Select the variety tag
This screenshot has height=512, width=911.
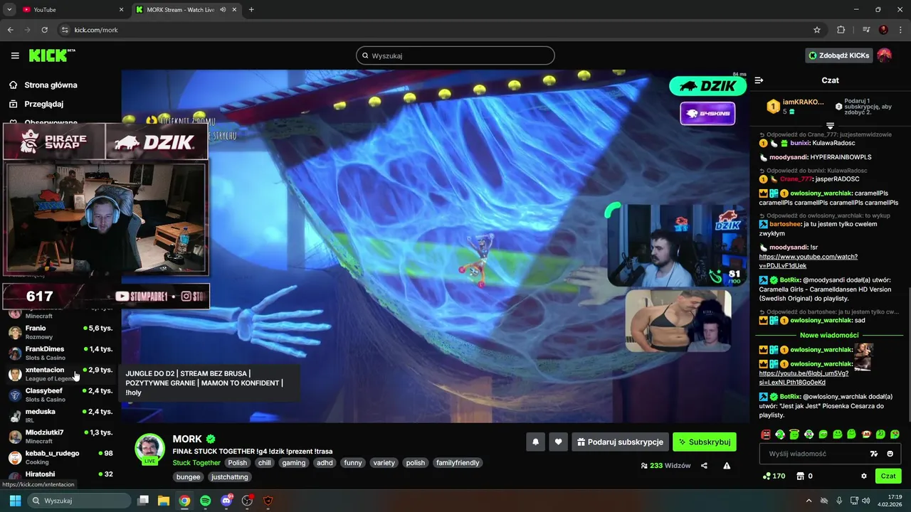point(384,462)
